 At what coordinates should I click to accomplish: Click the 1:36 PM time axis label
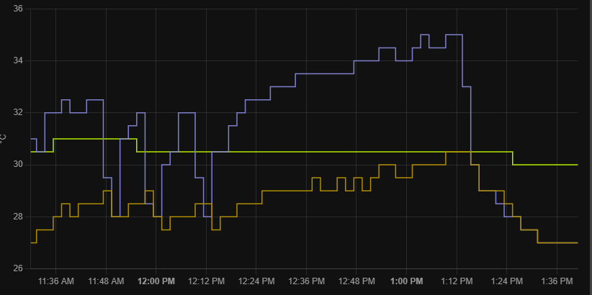tap(557, 281)
